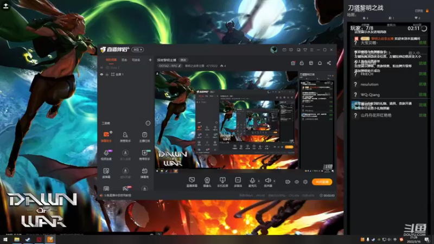434x244 pixels.
Task: Open settings gear beside the orange button
Action: point(305,182)
